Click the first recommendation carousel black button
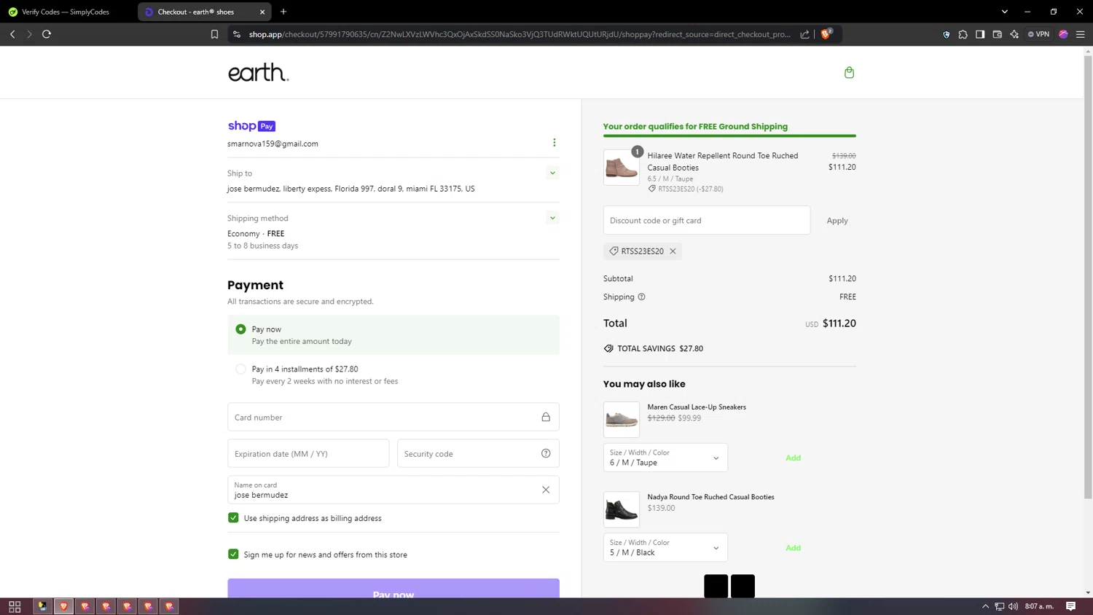The width and height of the screenshot is (1093, 615). click(716, 586)
